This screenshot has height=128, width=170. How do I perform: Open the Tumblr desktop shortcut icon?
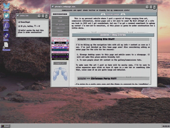click(x=6, y=26)
